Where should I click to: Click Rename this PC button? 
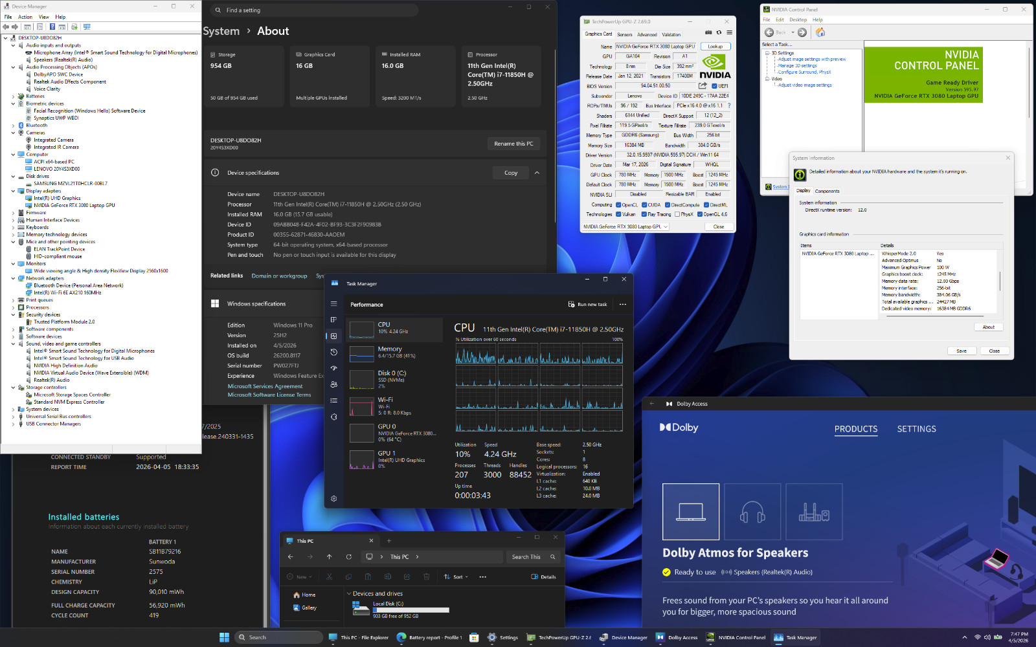coord(513,144)
